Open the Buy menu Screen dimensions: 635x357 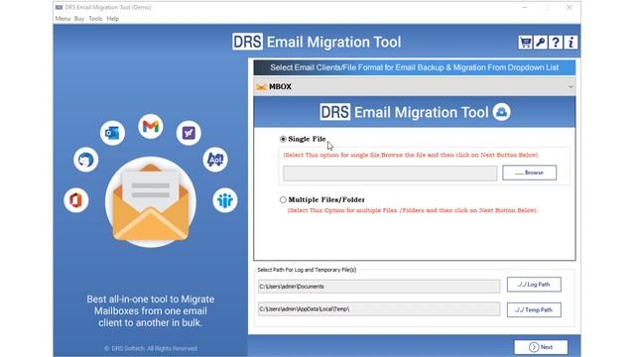[79, 19]
